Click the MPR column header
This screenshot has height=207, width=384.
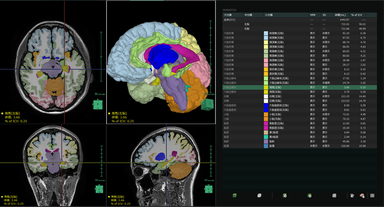coord(315,15)
